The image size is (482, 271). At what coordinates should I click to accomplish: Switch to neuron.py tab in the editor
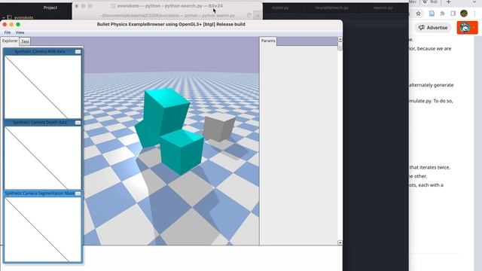pos(383,8)
